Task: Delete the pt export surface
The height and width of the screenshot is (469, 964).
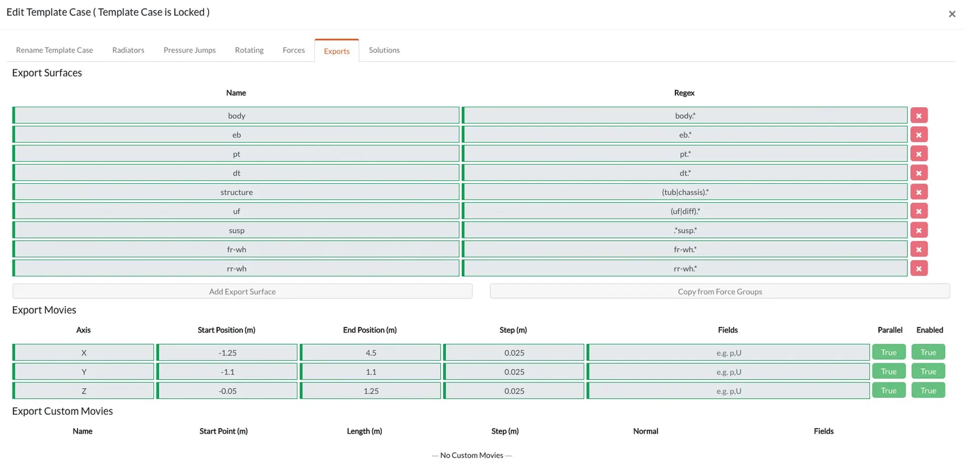Action: (x=918, y=154)
